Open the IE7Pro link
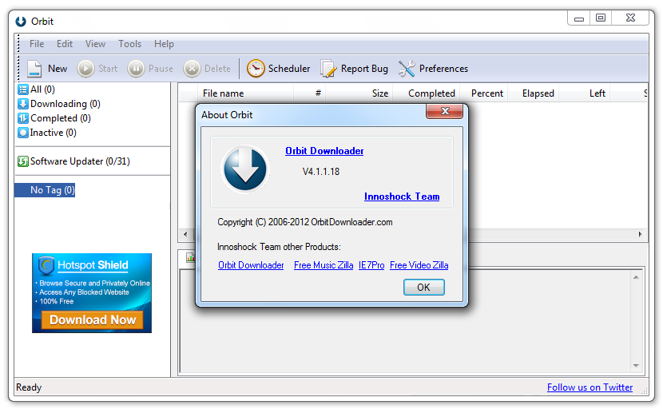Image resolution: width=663 pixels, height=413 pixels. pos(371,265)
